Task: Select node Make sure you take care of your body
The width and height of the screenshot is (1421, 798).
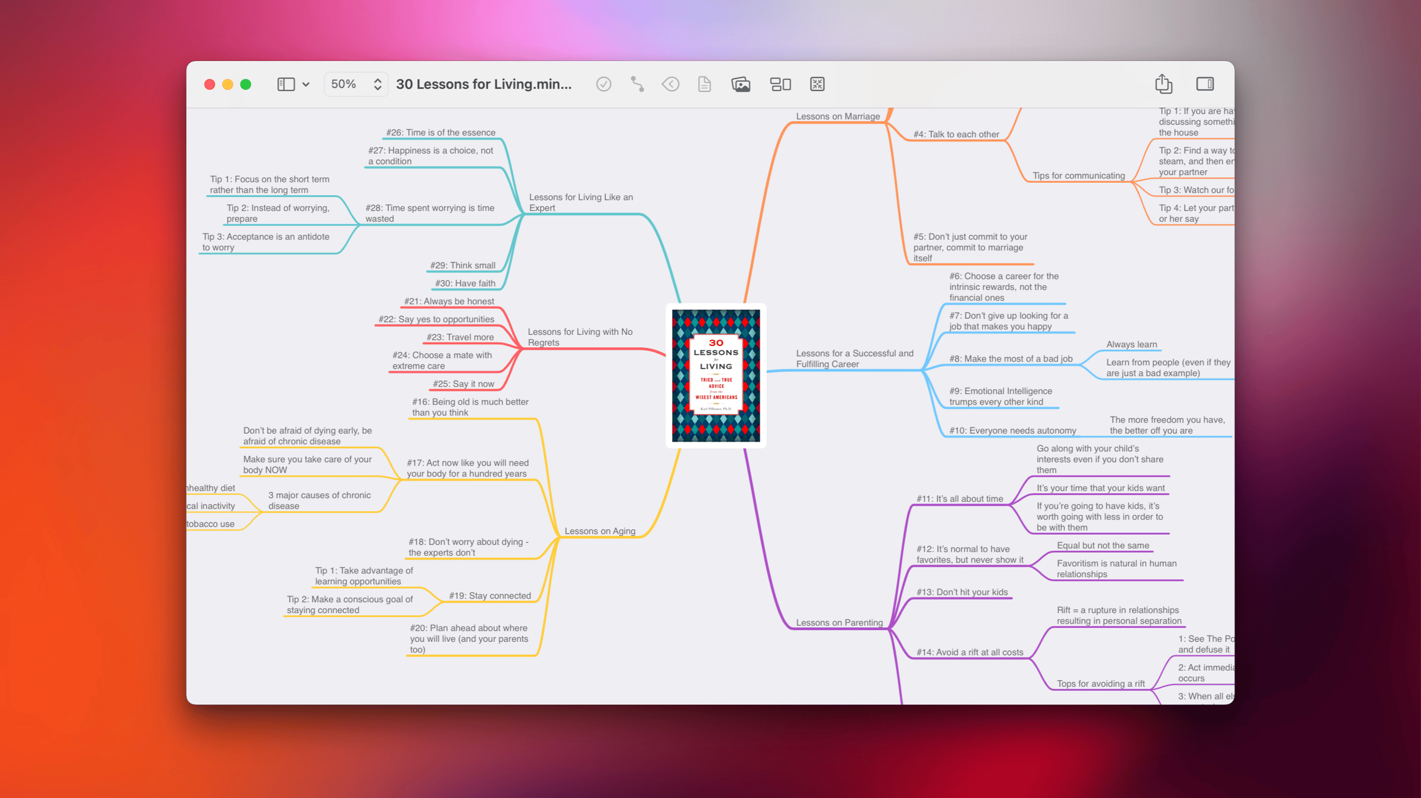Action: pyautogui.click(x=307, y=464)
